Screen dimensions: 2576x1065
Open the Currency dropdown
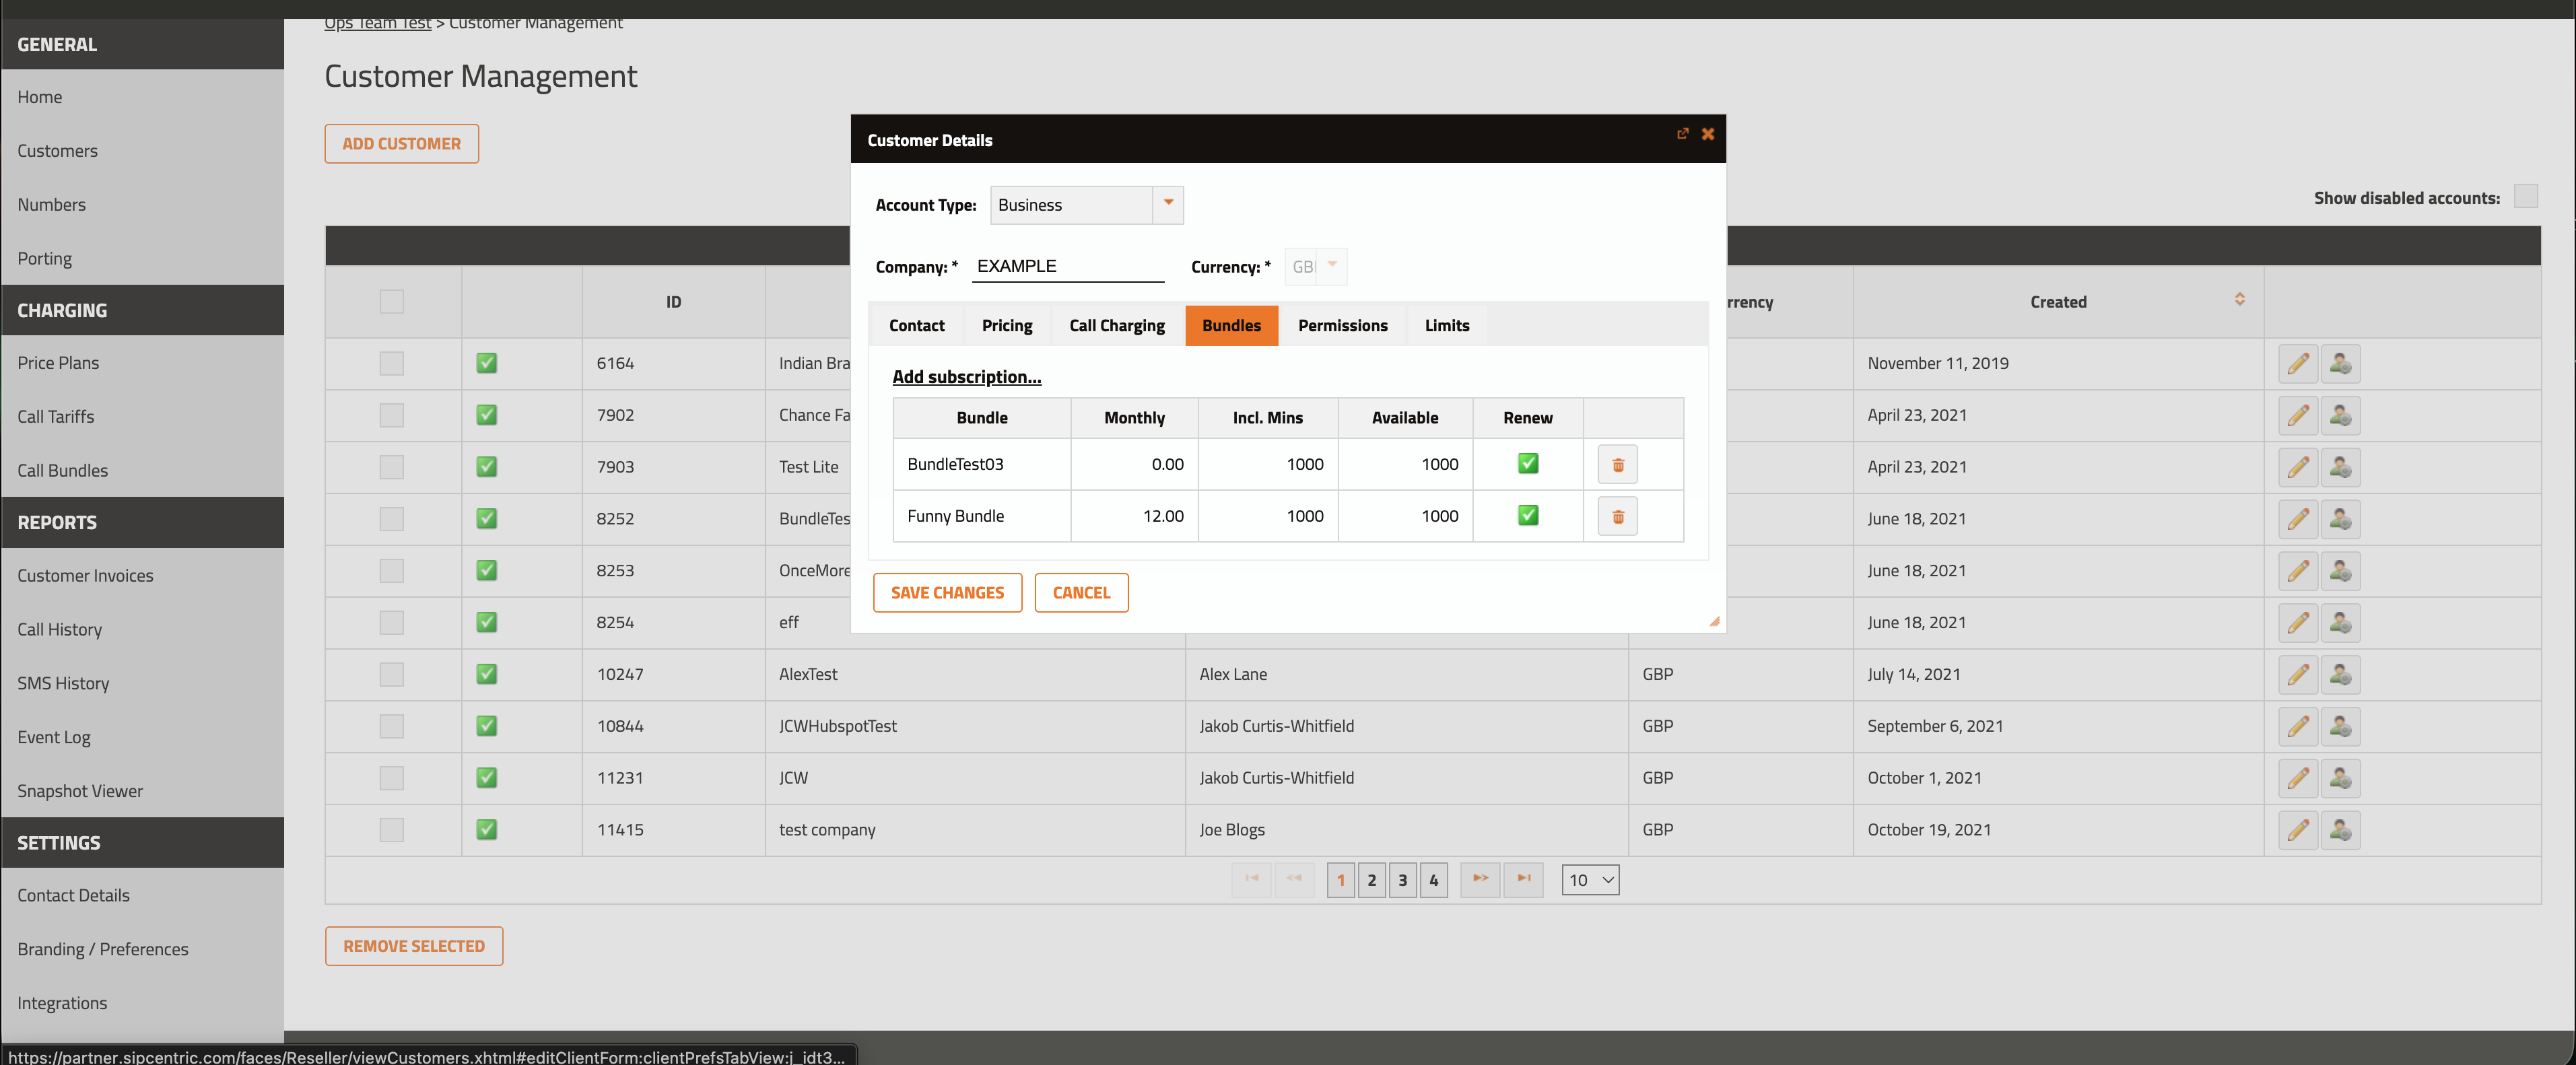pyautogui.click(x=1316, y=267)
